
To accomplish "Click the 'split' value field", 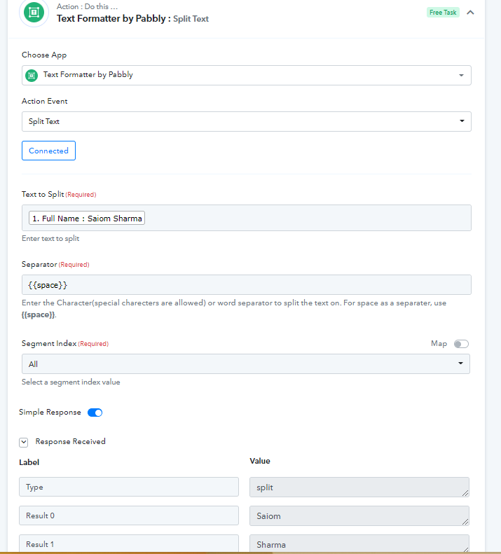I will (359, 487).
